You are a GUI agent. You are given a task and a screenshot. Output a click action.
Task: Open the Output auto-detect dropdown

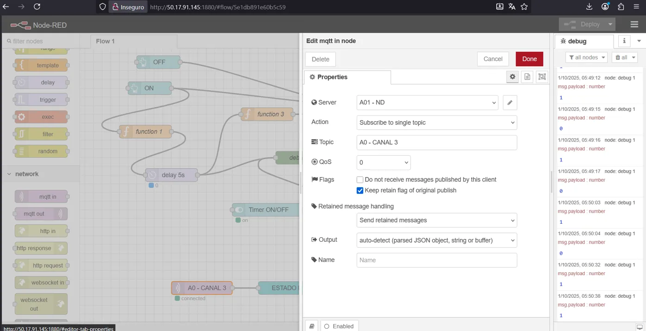[x=436, y=240]
